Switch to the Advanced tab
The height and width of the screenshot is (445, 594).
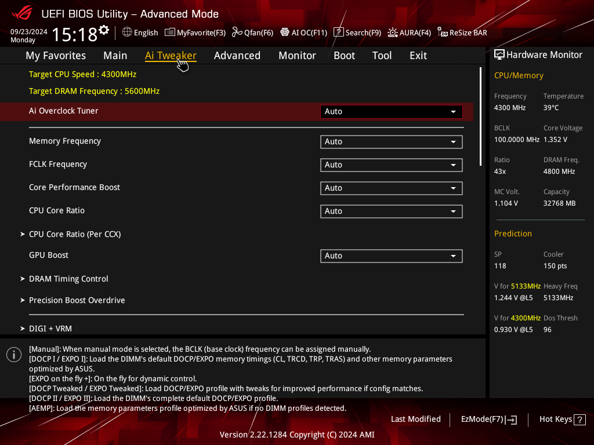(237, 56)
